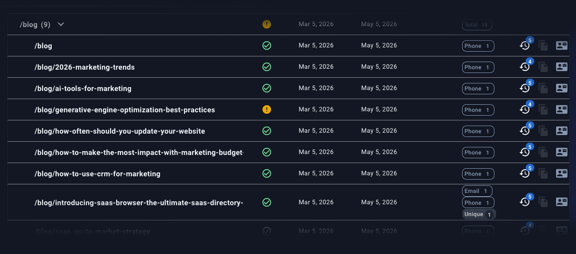
Task: Click Phone 1 tag in marketing-budget row
Action: 478,153
